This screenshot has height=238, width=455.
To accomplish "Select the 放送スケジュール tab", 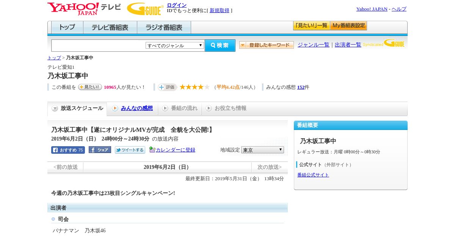I will point(77,108).
